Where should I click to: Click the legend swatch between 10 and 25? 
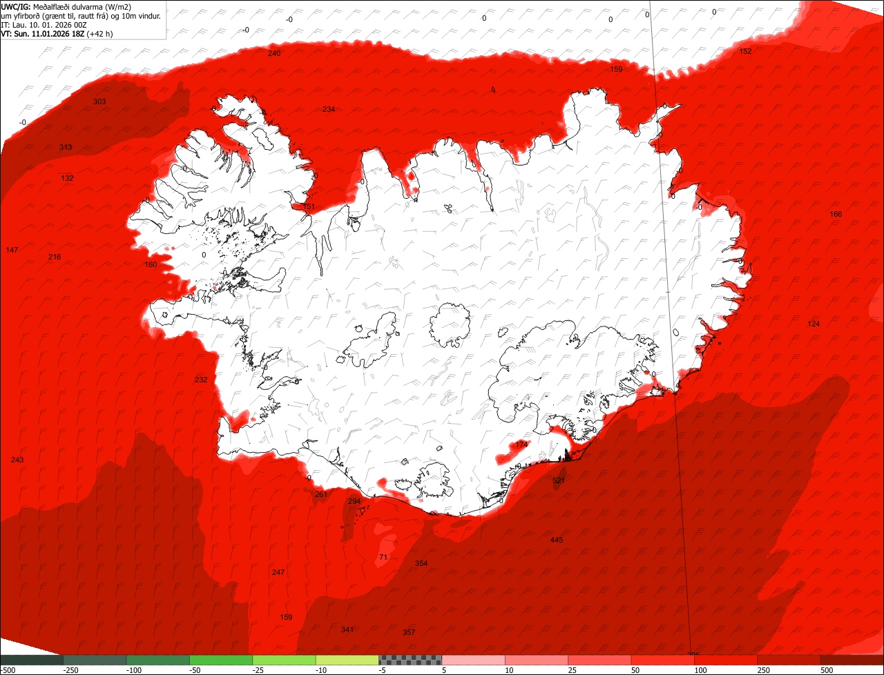537,660
